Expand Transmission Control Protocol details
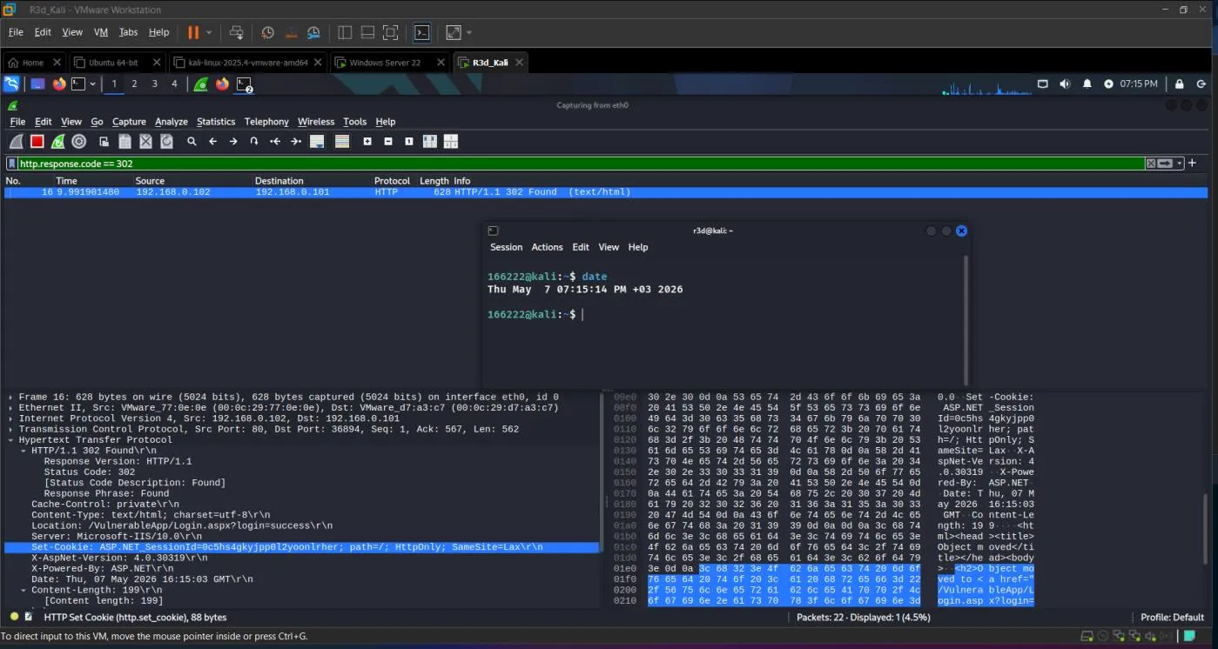The height and width of the screenshot is (649, 1218). pos(11,429)
